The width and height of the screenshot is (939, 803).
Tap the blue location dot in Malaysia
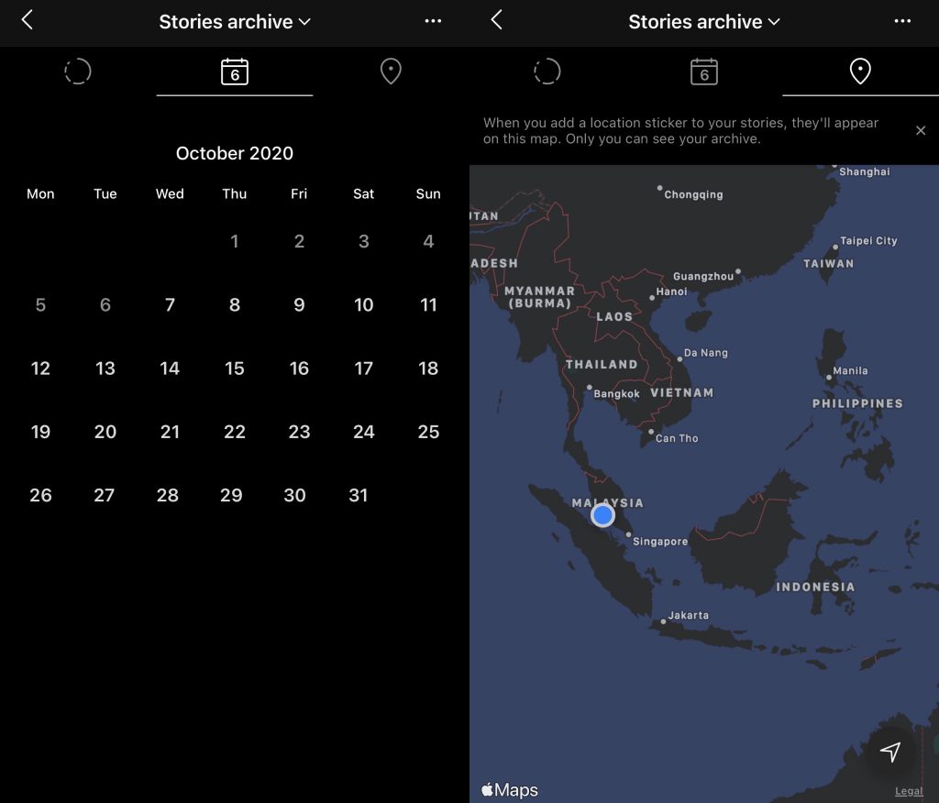[x=602, y=515]
